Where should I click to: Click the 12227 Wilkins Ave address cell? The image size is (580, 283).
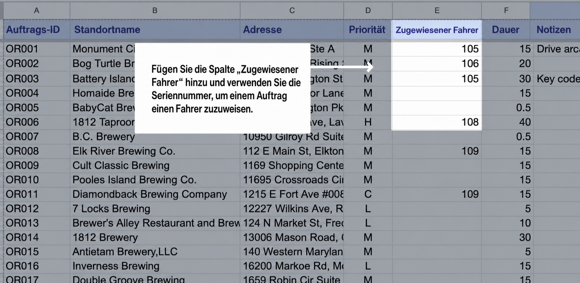(292, 209)
